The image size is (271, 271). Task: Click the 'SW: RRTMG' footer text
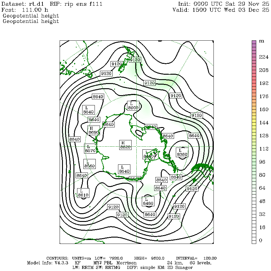(x=108, y=268)
